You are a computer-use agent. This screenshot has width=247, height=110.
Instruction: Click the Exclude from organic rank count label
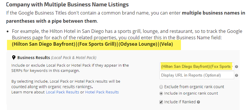point(194,87)
